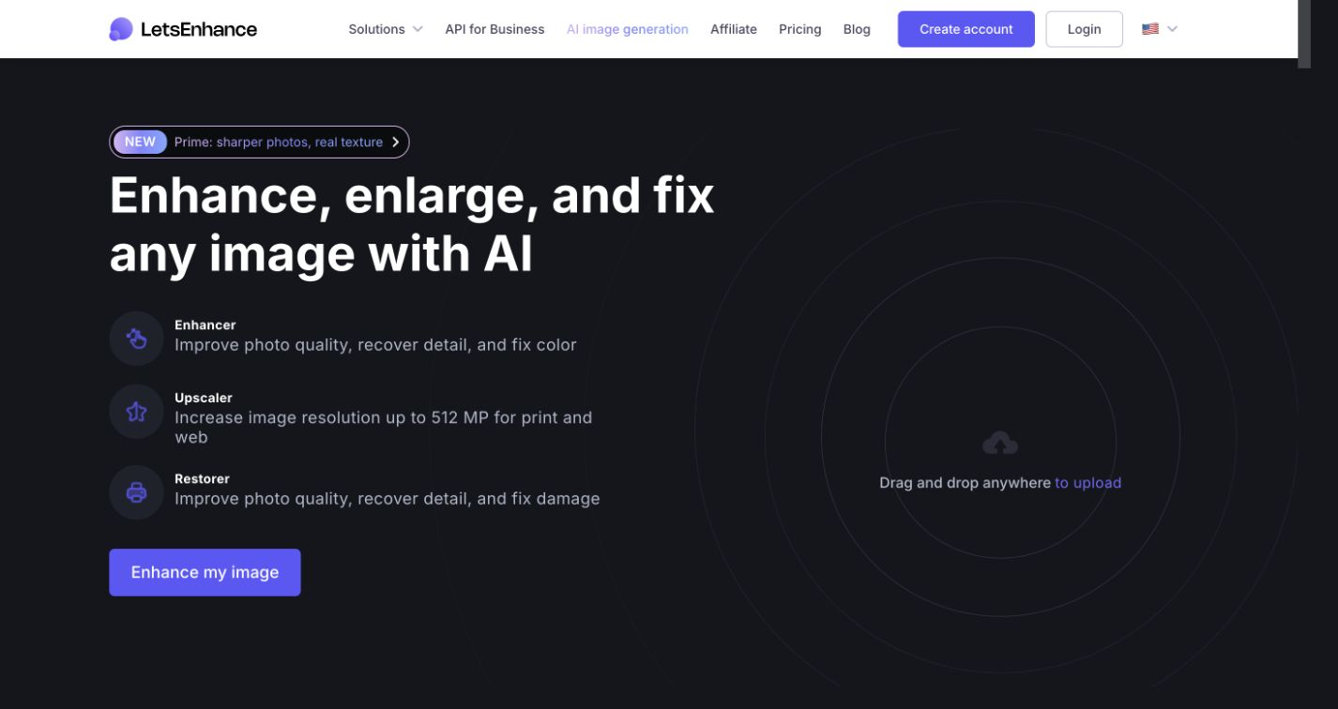Click the NEW badge in the Prime banner
Screen dimensions: 1338x709
(140, 142)
